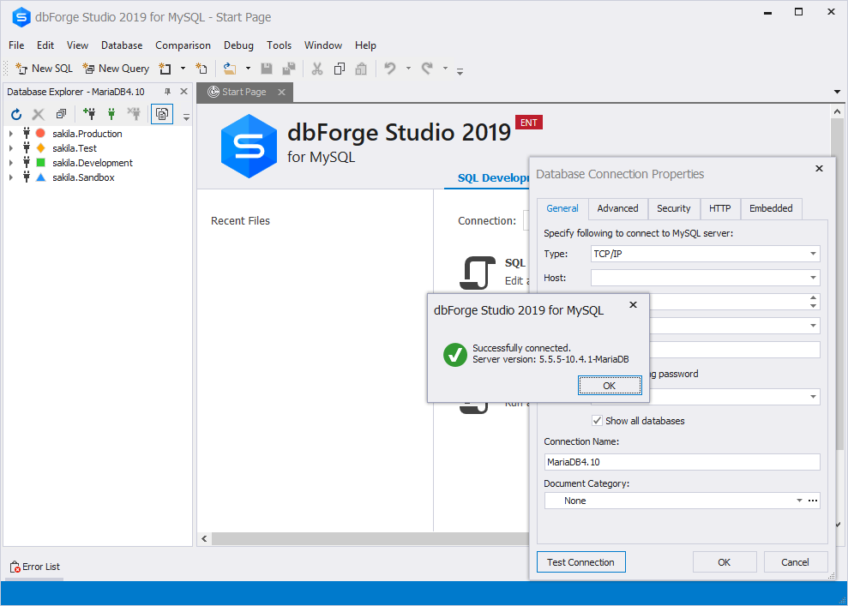Switch to the Advanced tab
The width and height of the screenshot is (848, 606).
(617, 208)
